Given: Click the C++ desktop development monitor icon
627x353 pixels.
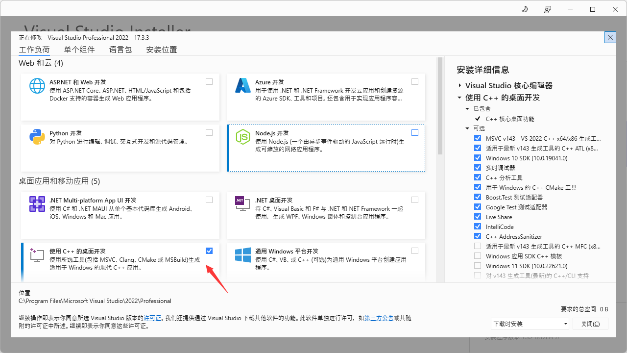Looking at the screenshot, I should coord(37,255).
